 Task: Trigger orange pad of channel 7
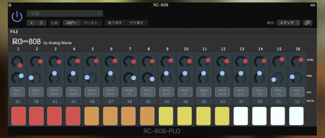128,116
